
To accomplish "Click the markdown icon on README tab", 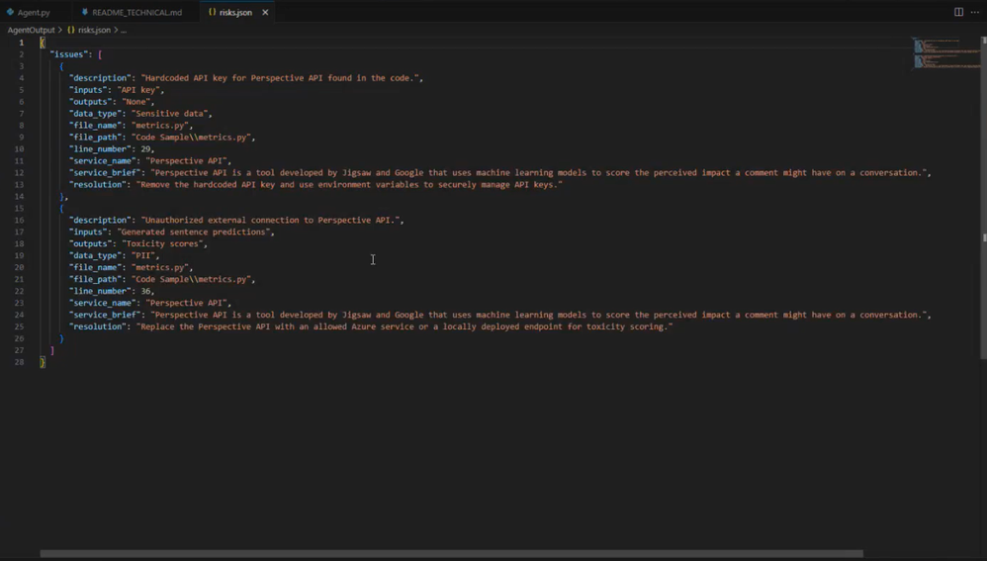I will point(84,12).
